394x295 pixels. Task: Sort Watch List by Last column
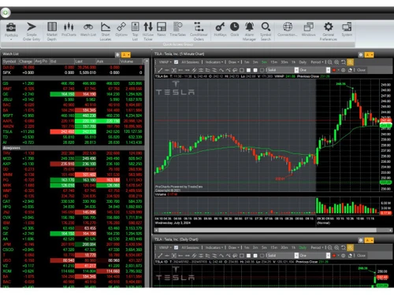[x=85, y=61]
